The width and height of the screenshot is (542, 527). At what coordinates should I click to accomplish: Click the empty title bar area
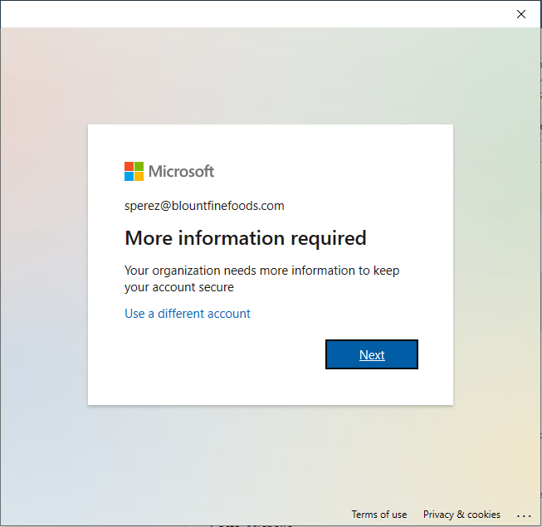click(x=249, y=14)
